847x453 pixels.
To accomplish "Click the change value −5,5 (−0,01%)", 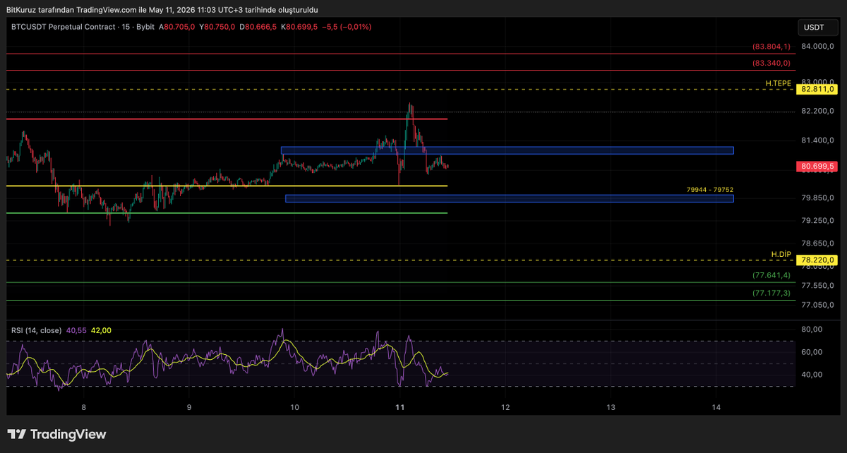I will point(347,27).
